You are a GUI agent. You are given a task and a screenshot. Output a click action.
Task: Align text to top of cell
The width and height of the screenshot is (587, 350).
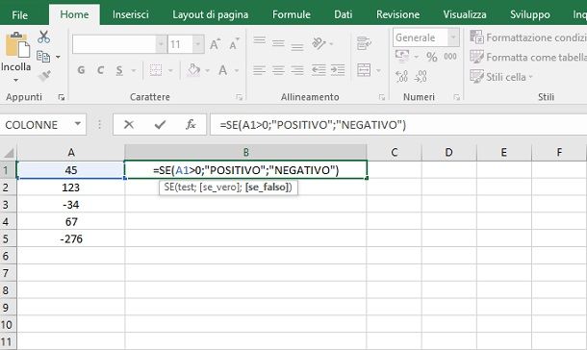pos(260,40)
